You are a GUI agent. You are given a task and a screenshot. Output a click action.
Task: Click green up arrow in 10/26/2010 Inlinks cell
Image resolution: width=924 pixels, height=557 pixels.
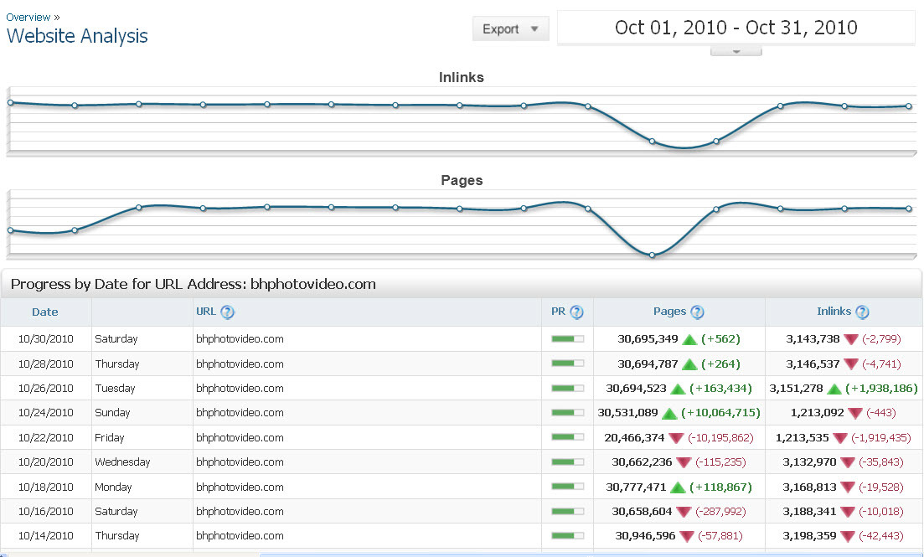coord(834,389)
